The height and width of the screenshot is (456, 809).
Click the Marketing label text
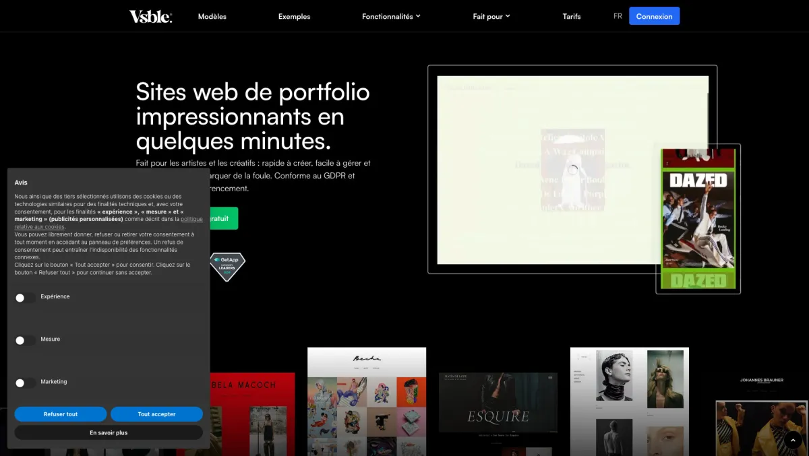coord(54,381)
